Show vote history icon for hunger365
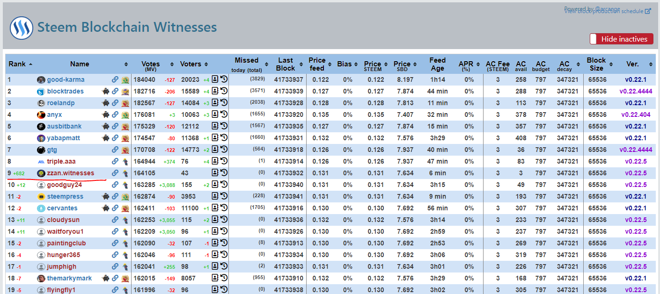The width and height of the screenshot is (660, 294). [224, 255]
